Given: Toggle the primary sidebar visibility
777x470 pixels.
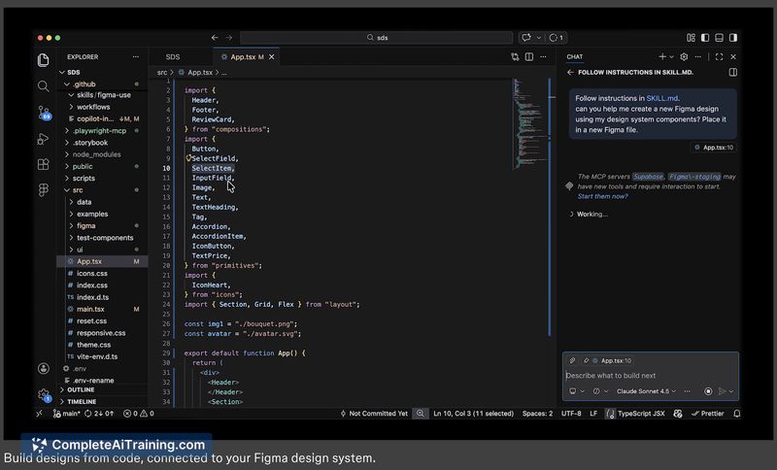Looking at the screenshot, I should point(705,38).
